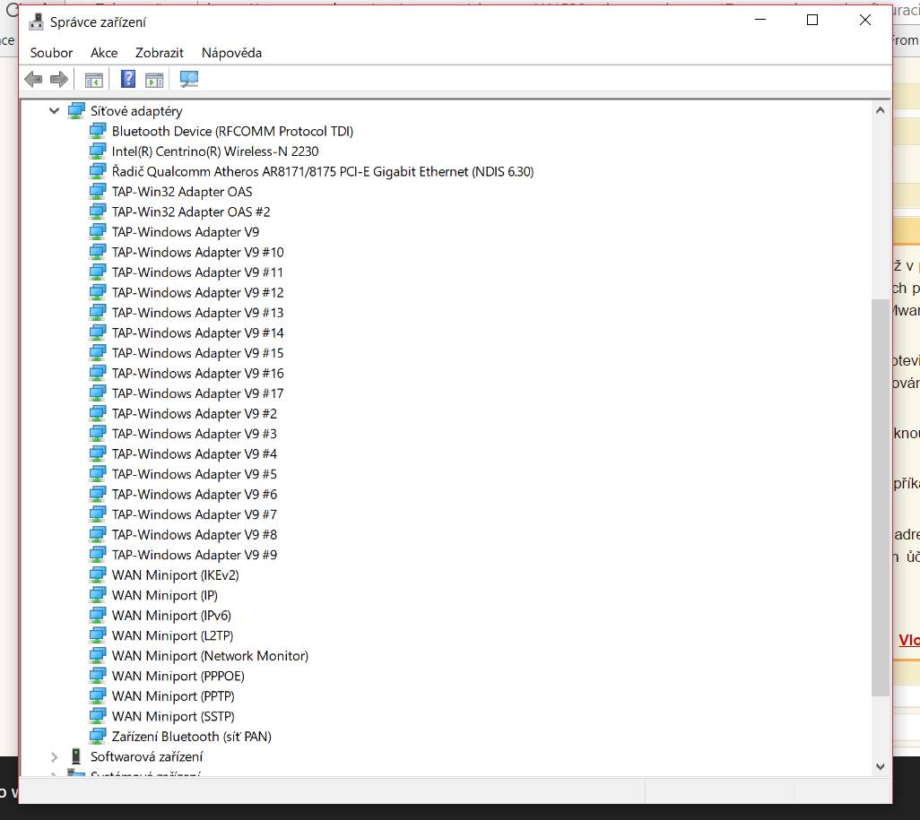Open the Zobrazit menu

pyautogui.click(x=159, y=53)
